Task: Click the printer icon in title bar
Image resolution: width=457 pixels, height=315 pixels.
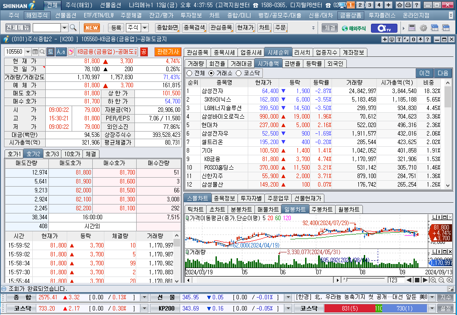Action: tap(408, 5)
